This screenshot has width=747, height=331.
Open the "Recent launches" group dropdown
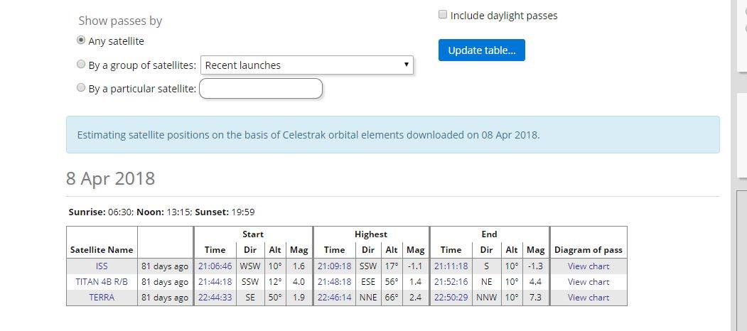point(307,65)
